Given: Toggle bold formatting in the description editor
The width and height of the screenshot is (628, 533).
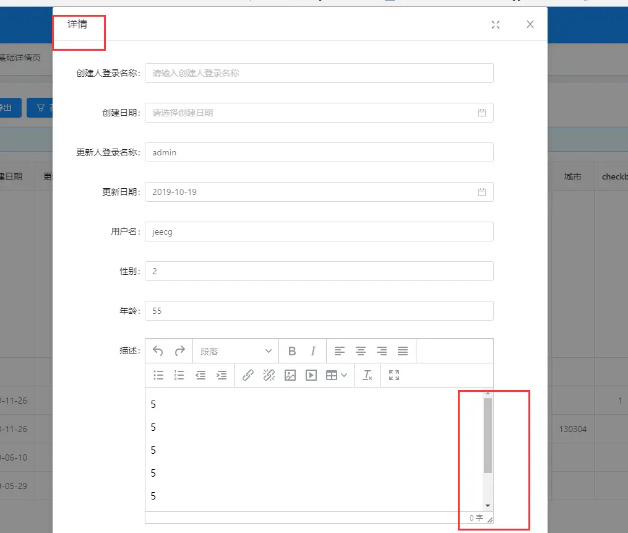Looking at the screenshot, I should [x=292, y=351].
